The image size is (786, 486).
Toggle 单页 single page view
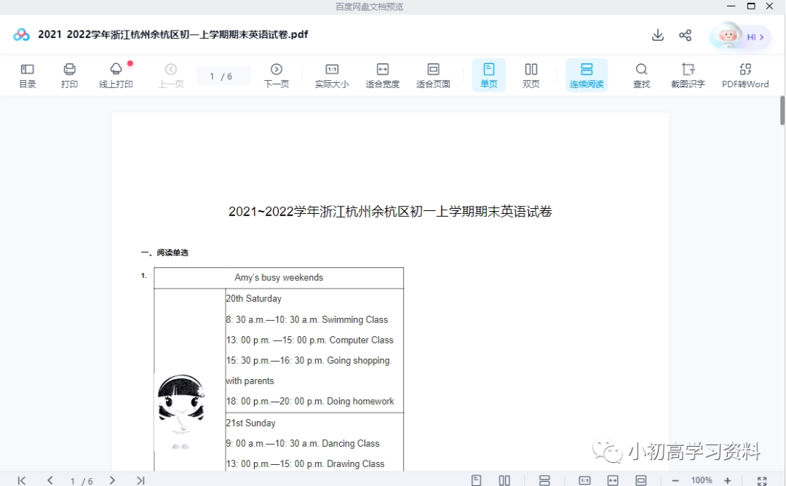[x=489, y=75]
